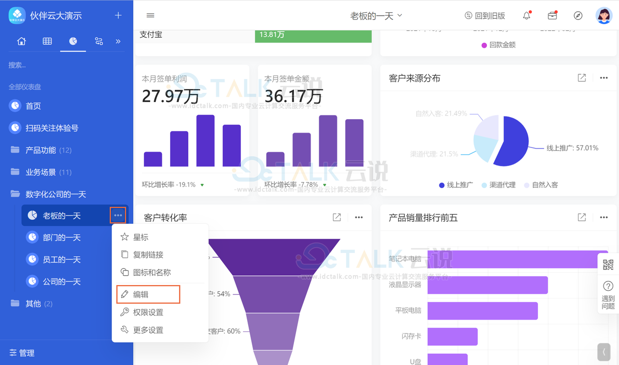Open the user avatar menu
This screenshot has height=365, width=619.
point(604,15)
